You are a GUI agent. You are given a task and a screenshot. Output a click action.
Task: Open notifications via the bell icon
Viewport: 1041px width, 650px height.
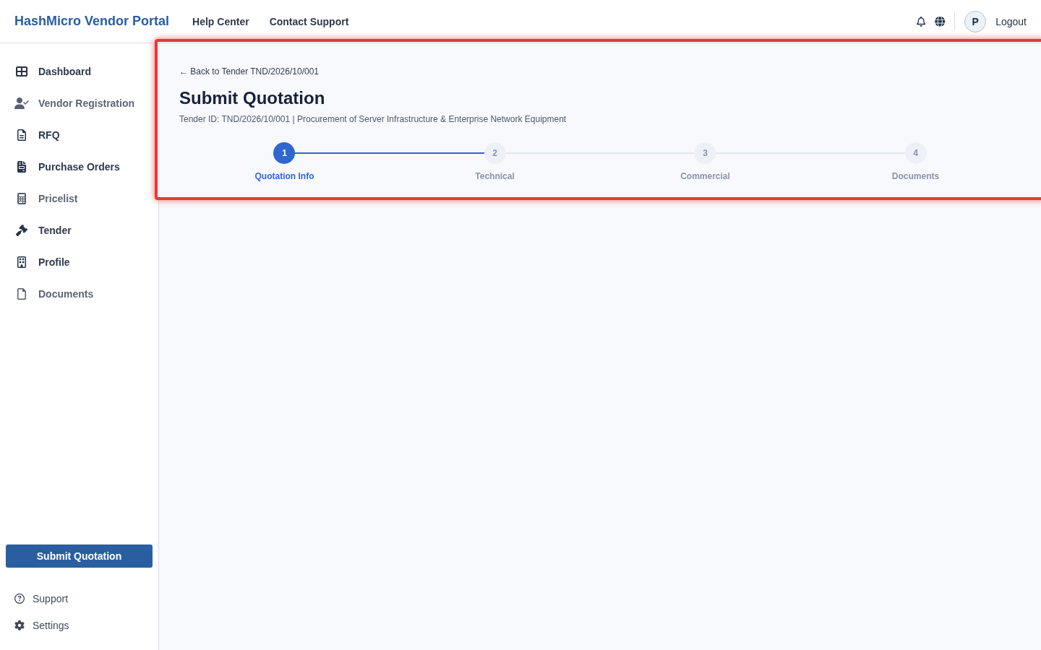[x=921, y=22]
